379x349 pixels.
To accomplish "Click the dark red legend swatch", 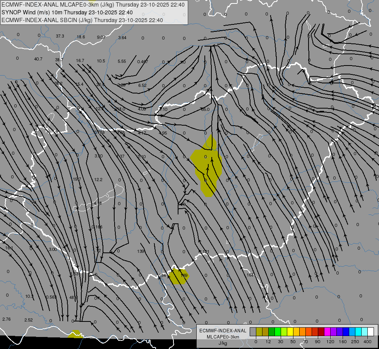I will tap(321, 332).
